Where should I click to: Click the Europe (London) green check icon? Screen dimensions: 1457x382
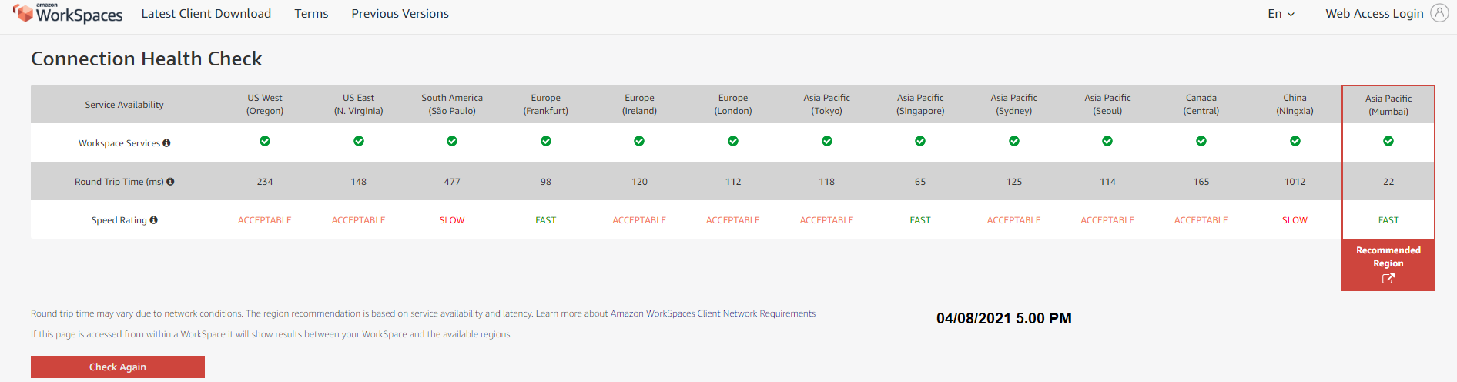[x=733, y=141]
